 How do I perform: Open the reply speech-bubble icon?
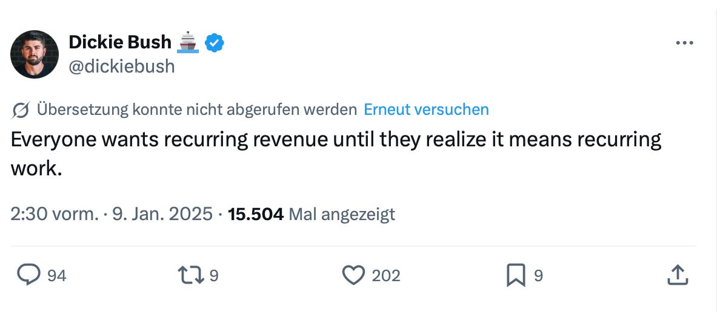(x=28, y=275)
